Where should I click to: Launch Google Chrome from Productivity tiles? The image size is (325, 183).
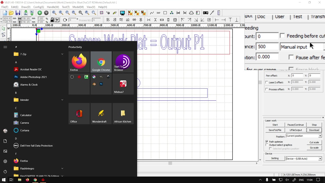pyautogui.click(x=101, y=62)
